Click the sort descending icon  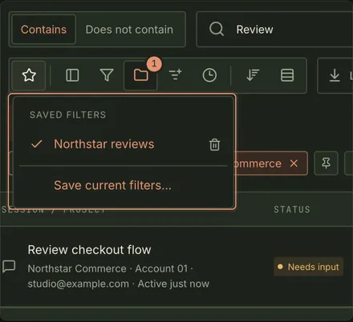pos(253,75)
